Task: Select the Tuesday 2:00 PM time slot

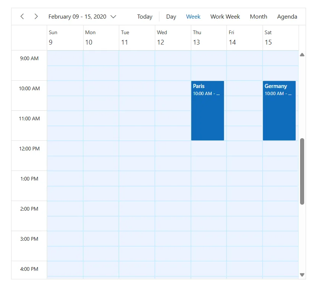Action: (x=137, y=208)
